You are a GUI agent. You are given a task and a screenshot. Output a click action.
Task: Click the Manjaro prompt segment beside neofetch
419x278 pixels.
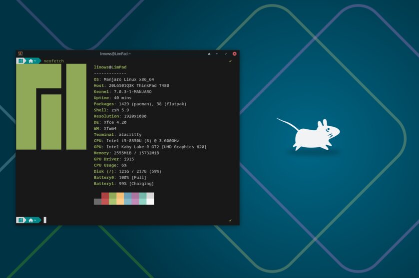(x=20, y=61)
